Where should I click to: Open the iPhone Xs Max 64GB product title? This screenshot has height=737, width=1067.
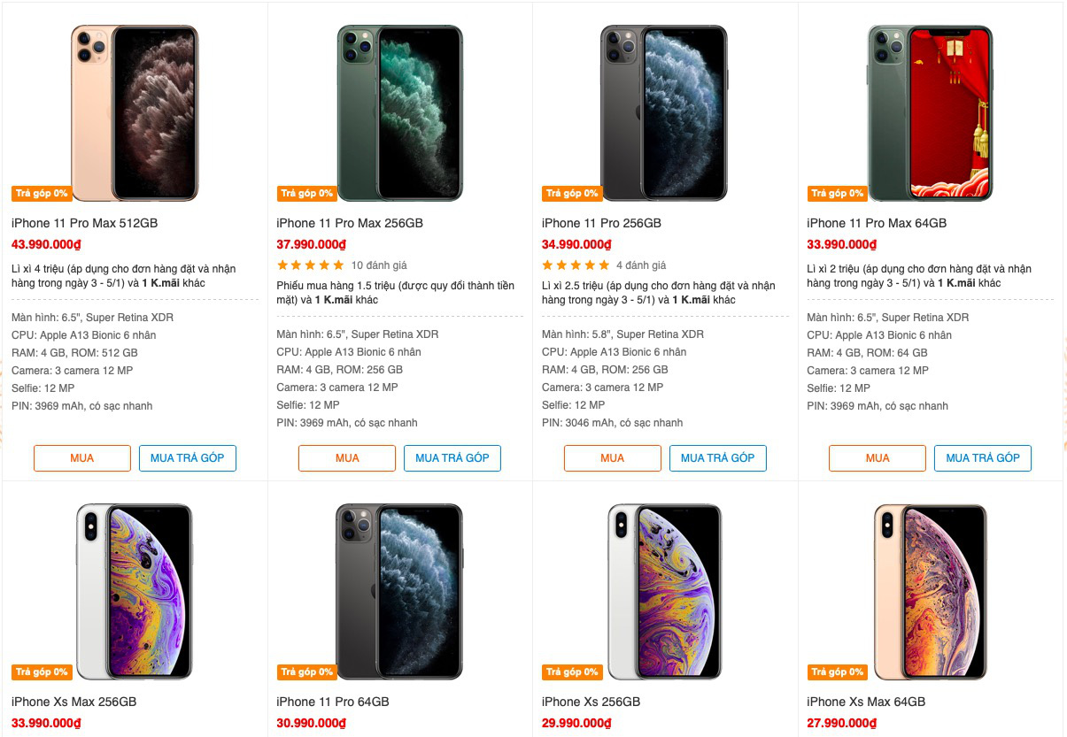point(867,701)
